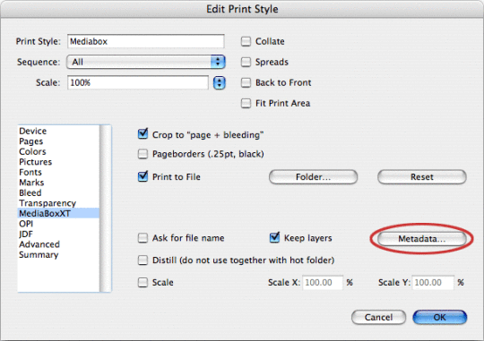Open the Summary pane

pos(39,255)
